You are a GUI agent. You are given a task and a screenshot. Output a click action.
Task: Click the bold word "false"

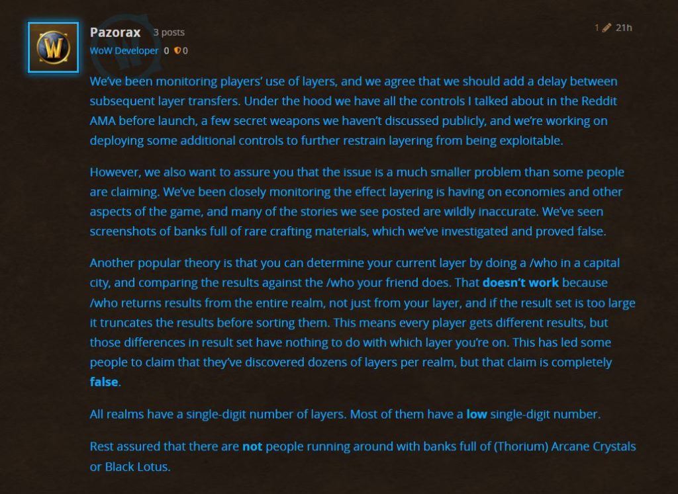pyautogui.click(x=104, y=382)
